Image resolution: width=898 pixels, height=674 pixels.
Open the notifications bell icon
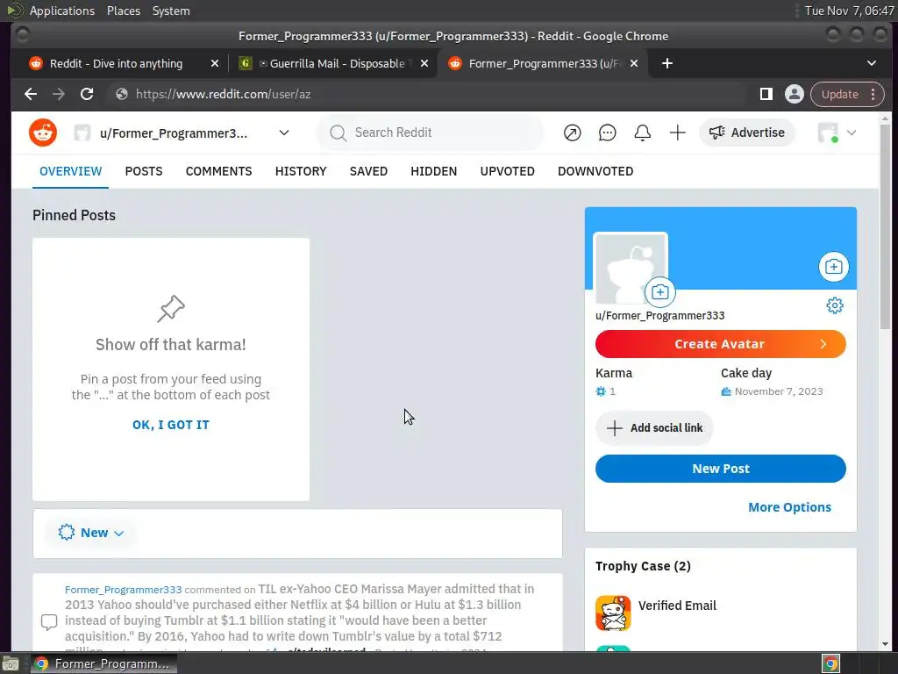643,133
